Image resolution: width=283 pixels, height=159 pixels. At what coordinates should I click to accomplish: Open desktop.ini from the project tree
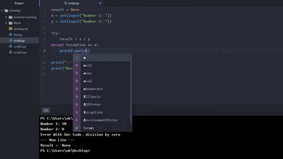(21, 29)
